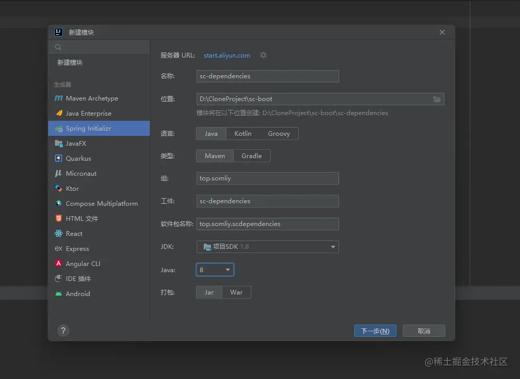Open the JDK project SDK dropdown
Viewport: 520px width, 379px height.
[268, 247]
